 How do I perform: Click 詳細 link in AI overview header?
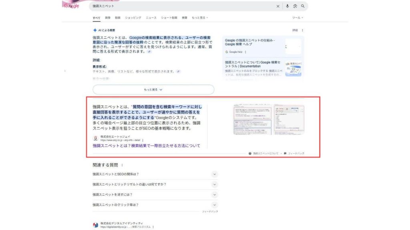pos(295,30)
